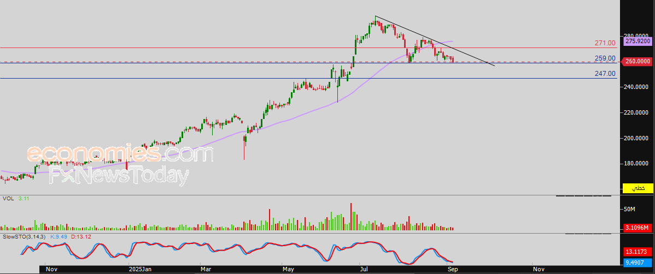Click the VOL indicator label
This screenshot has width=655, height=274.
8,199
